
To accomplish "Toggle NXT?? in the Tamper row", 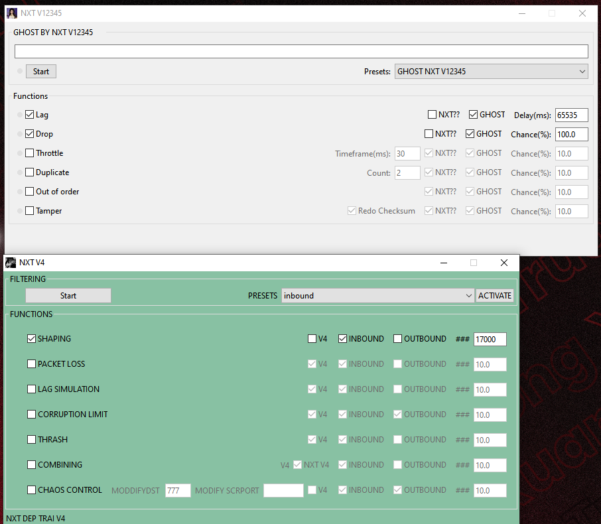I will 429,210.
